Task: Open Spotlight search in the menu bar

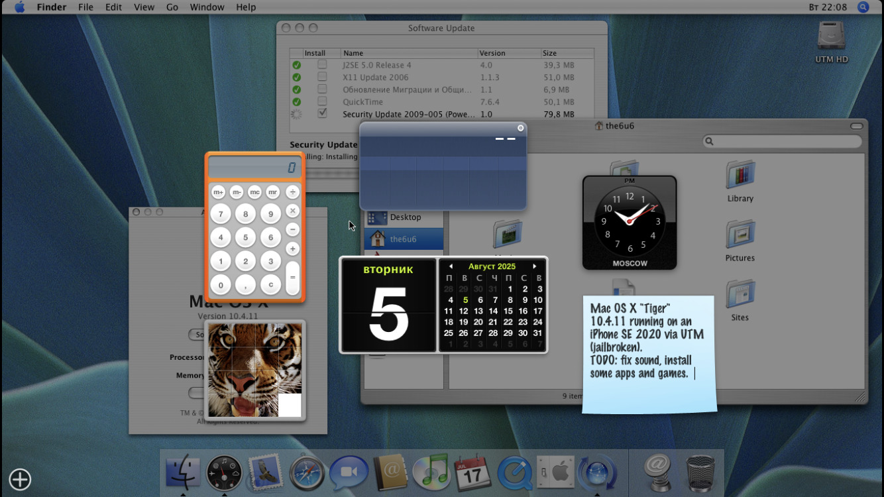Action: [863, 7]
